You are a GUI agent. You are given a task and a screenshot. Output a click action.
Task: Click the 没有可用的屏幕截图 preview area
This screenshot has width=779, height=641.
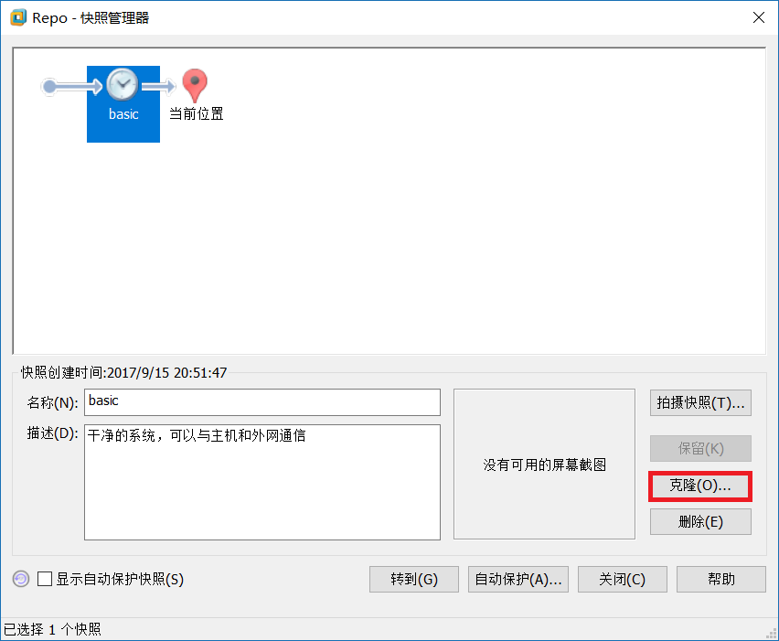544,465
